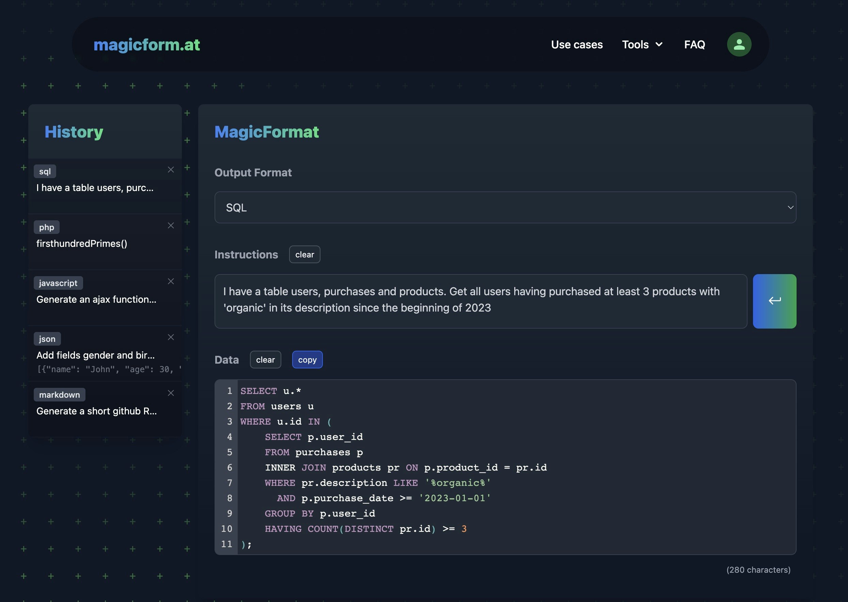
Task: Expand the Tools menu chevron
Action: click(x=659, y=45)
